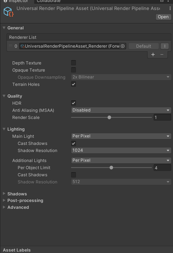Disable the HDR checkbox

pos(73,103)
